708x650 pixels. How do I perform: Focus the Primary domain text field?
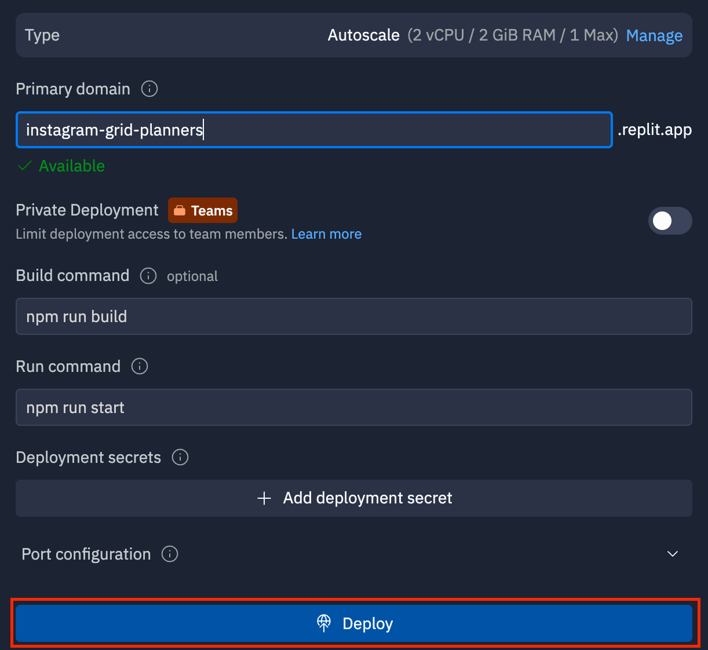313,130
